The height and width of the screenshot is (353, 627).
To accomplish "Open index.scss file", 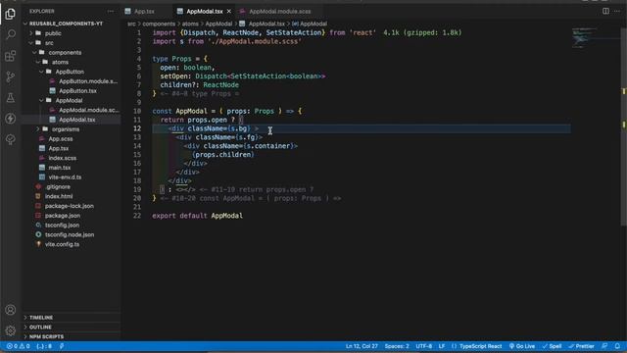I will (x=62, y=158).
